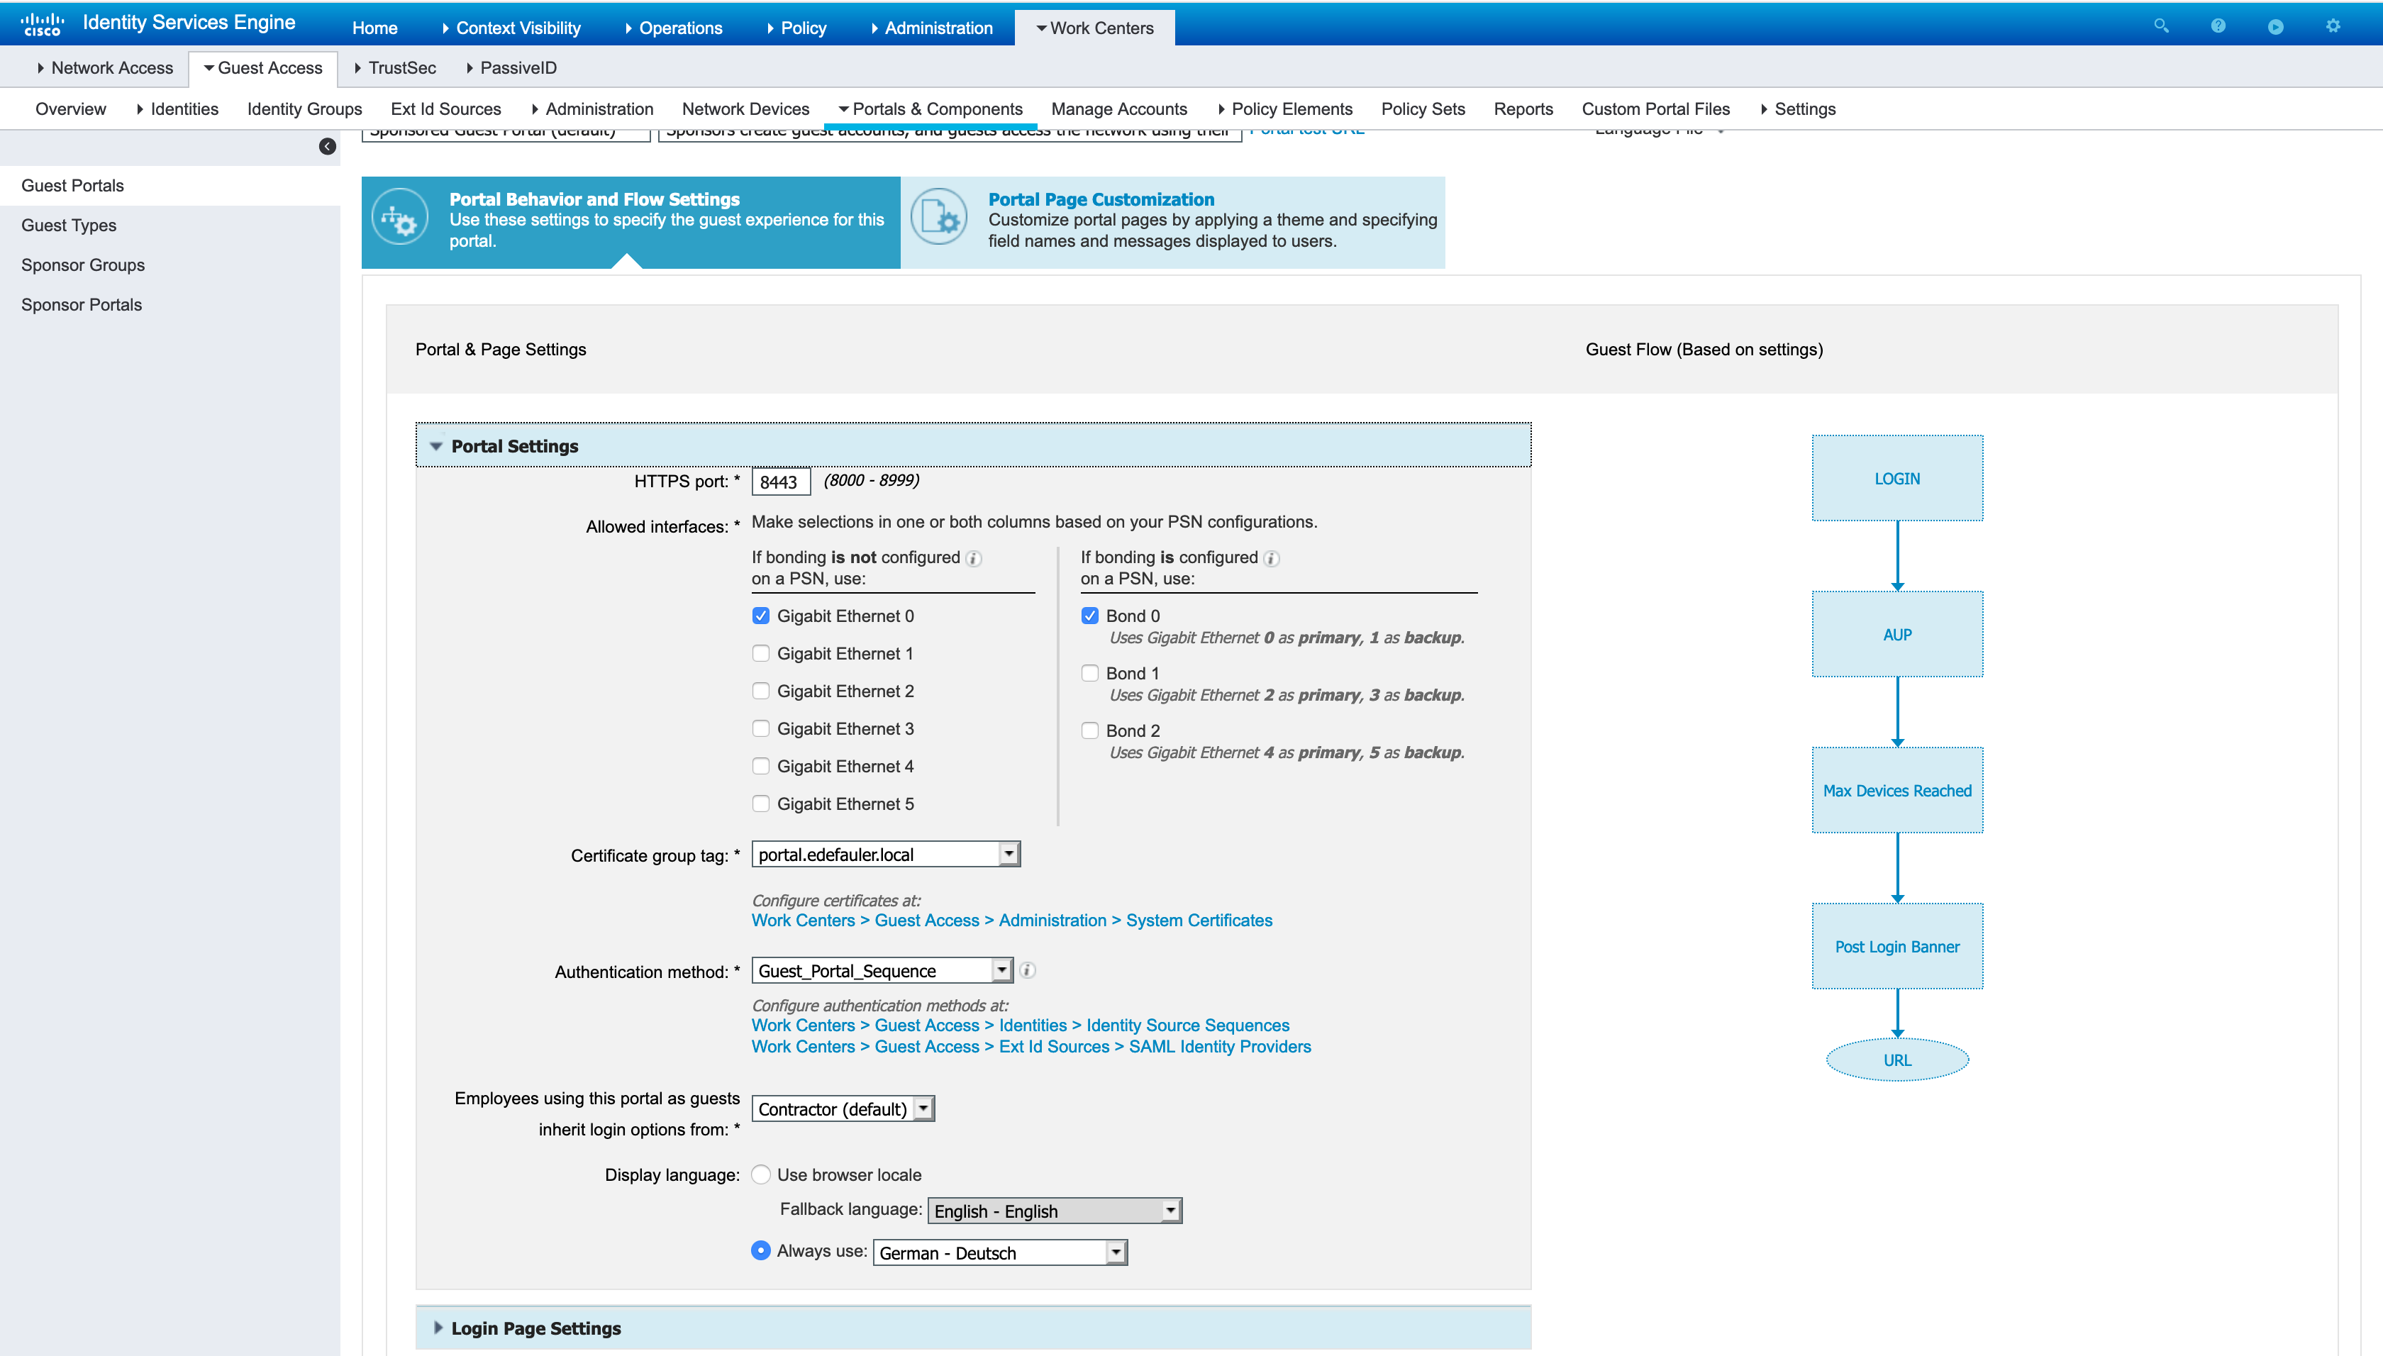
Task: Select Sponsor Portals in the sidebar
Action: [x=81, y=304]
